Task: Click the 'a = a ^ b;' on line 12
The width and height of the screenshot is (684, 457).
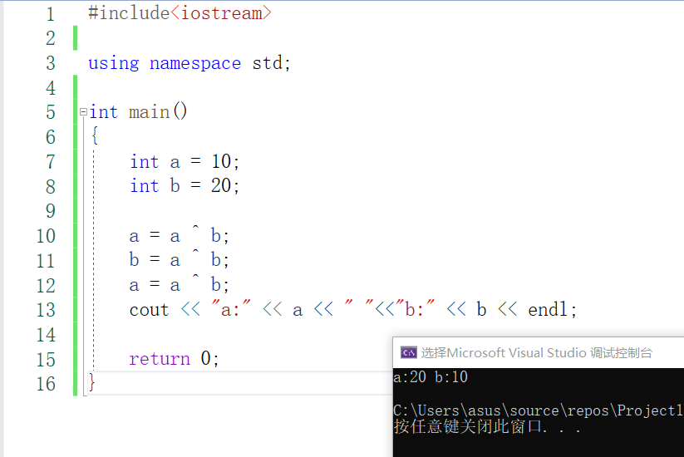Action: point(179,284)
